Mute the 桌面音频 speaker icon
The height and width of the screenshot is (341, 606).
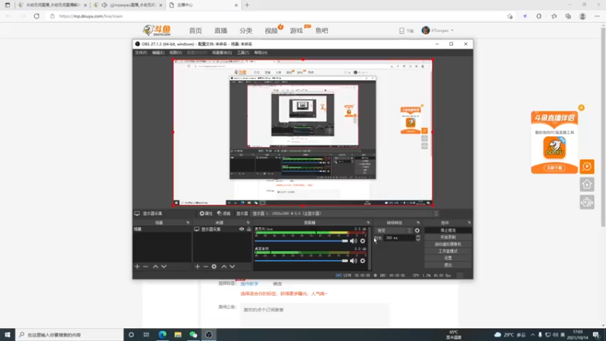point(353,261)
